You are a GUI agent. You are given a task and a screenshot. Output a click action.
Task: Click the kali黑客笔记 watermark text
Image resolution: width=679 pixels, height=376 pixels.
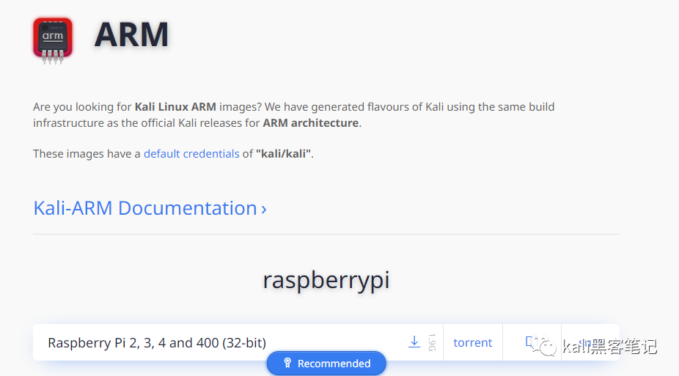point(610,347)
